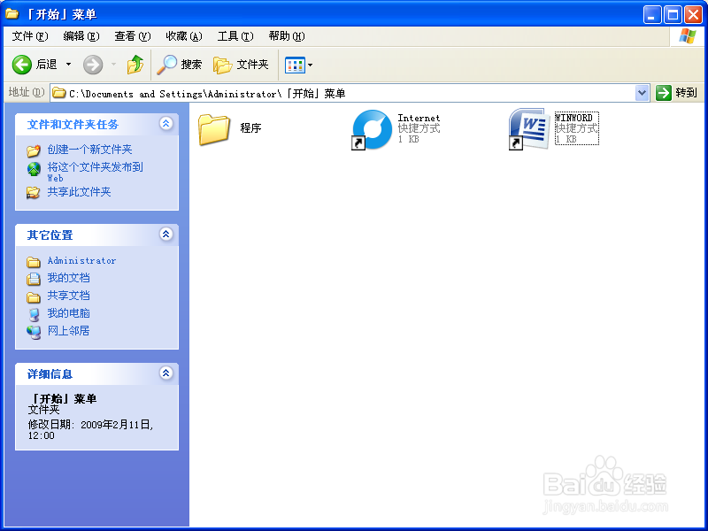Image resolution: width=708 pixels, height=531 pixels.
Task: Collapse the Details (详细信息) panel
Action: pos(165,373)
